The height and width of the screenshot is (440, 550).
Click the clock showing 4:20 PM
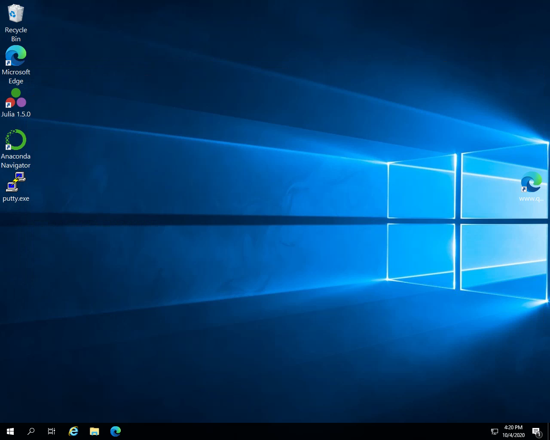click(513, 431)
